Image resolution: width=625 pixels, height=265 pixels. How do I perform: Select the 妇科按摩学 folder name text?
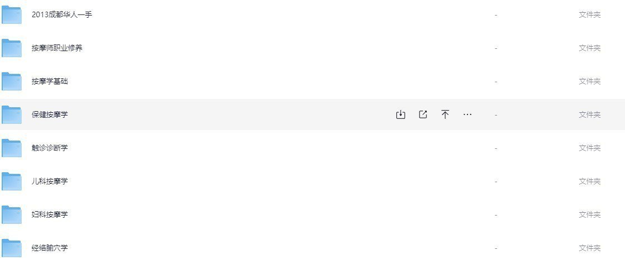(x=50, y=214)
